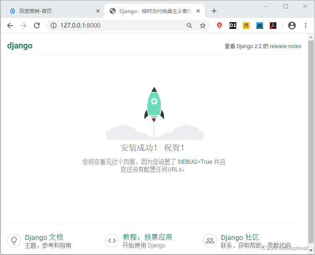Open the Chrome three-dot menu
The width and height of the screenshot is (315, 255).
click(x=305, y=25)
